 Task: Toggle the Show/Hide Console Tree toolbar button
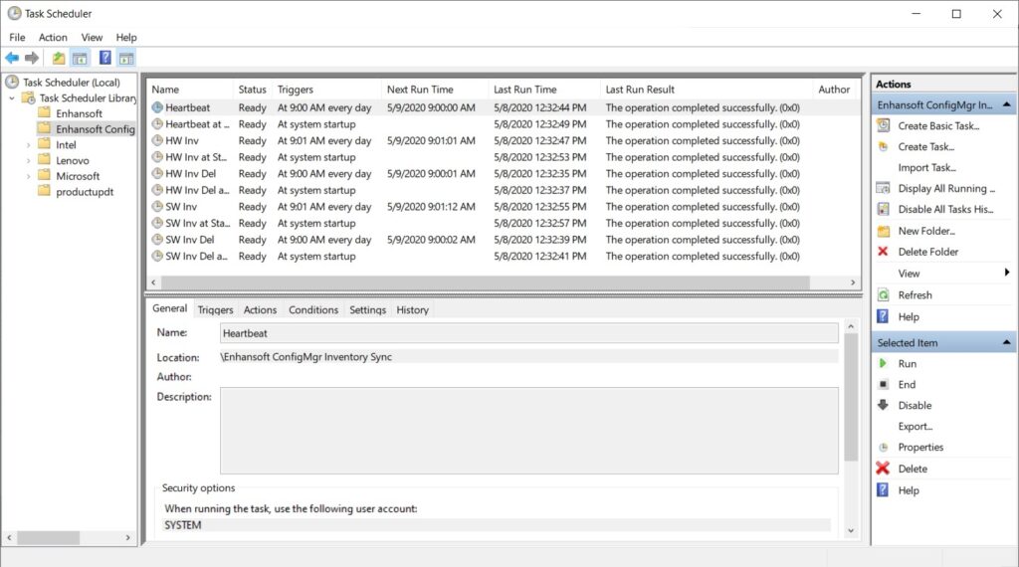(80, 58)
